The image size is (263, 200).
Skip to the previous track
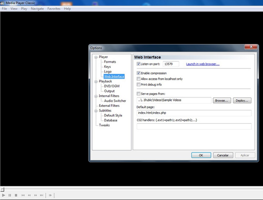coord(23,195)
